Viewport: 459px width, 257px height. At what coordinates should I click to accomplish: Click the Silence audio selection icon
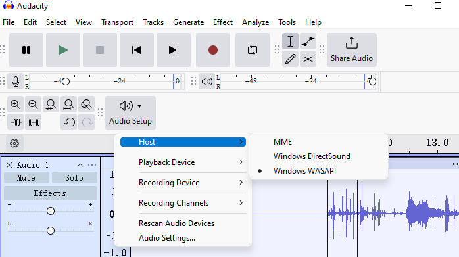33,122
